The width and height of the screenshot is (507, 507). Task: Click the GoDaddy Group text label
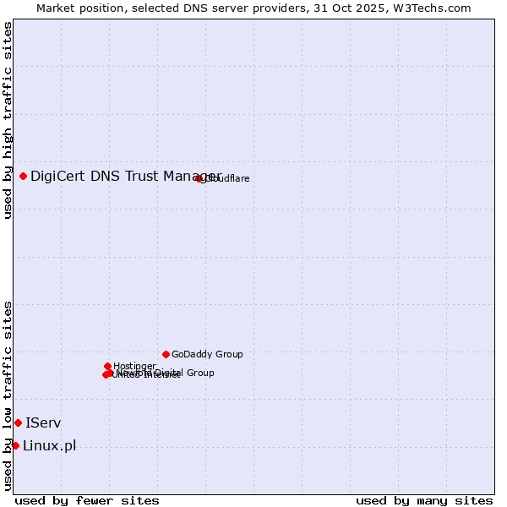(207, 355)
